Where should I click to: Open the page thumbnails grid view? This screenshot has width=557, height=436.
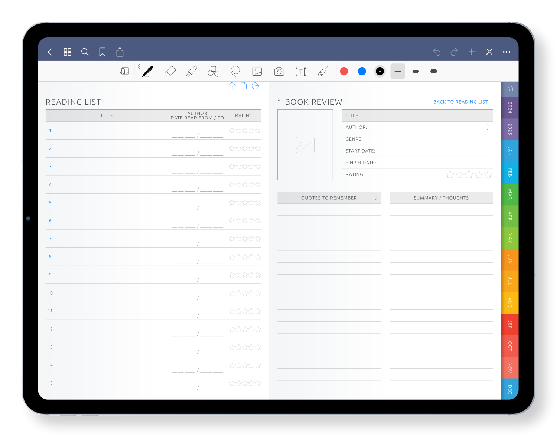pos(67,52)
